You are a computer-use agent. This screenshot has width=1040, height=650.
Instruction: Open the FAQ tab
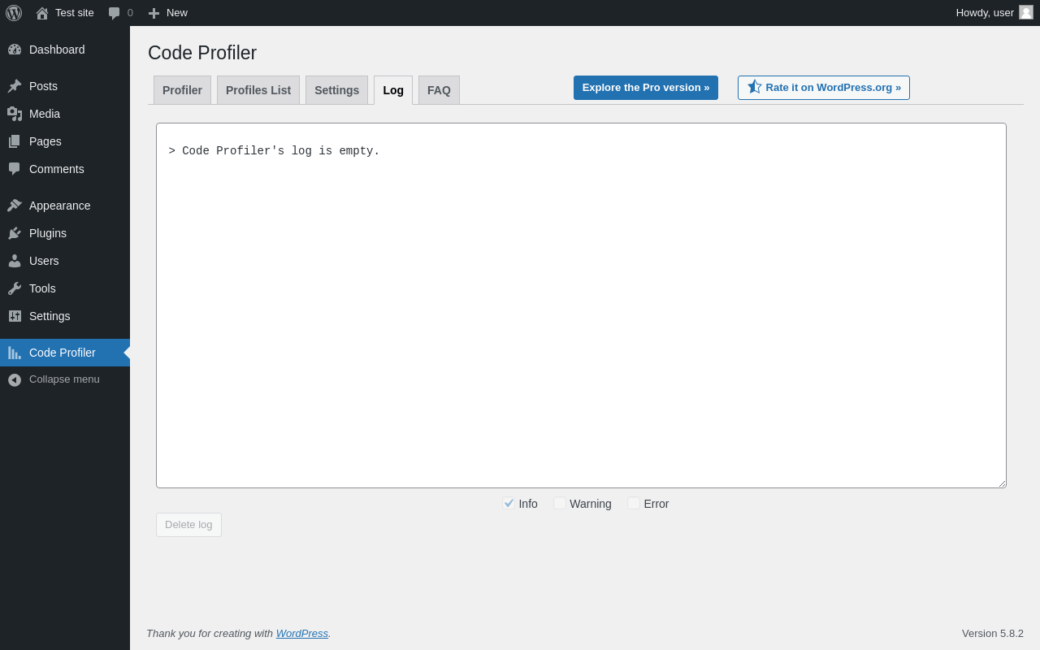pyautogui.click(x=439, y=90)
